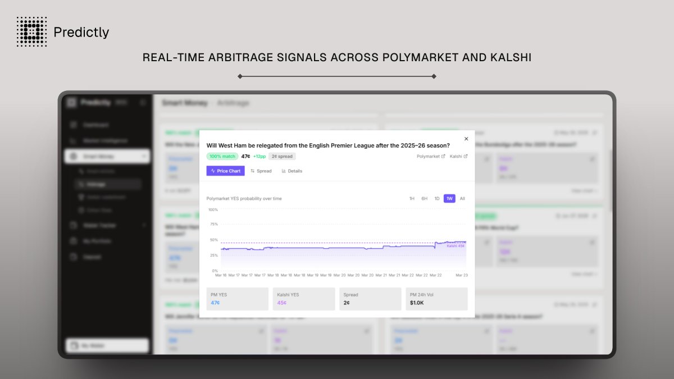Viewport: 674px width, 379px height.
Task: Click the West Ham relegation question title
Action: click(x=328, y=145)
